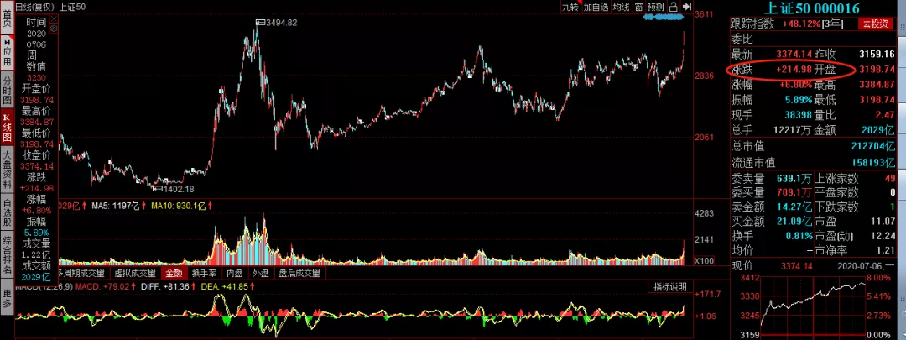Click the MA10: 930.1亿 label
This screenshot has width=906, height=340.
click(179, 206)
